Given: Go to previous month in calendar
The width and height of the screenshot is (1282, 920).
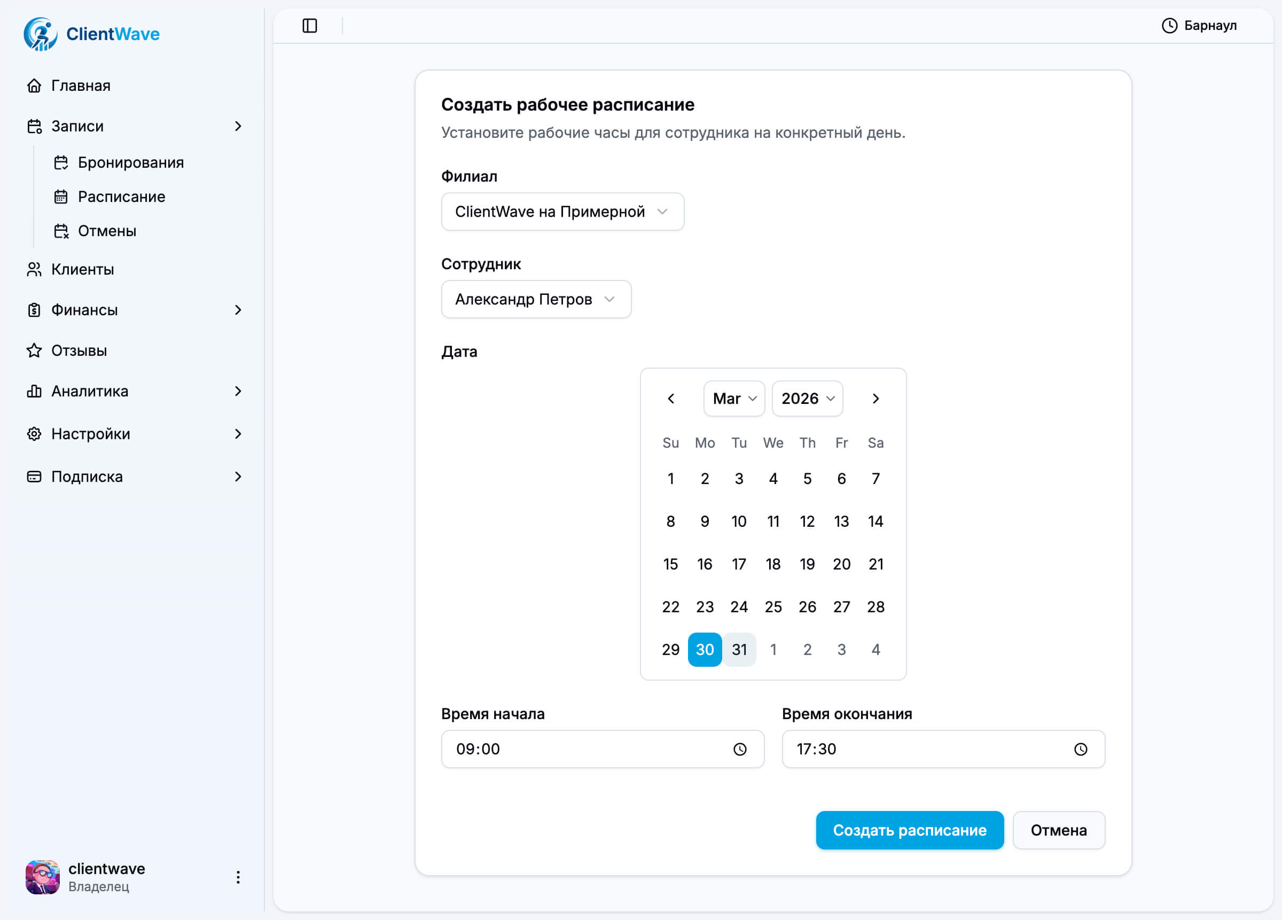Looking at the screenshot, I should [671, 399].
